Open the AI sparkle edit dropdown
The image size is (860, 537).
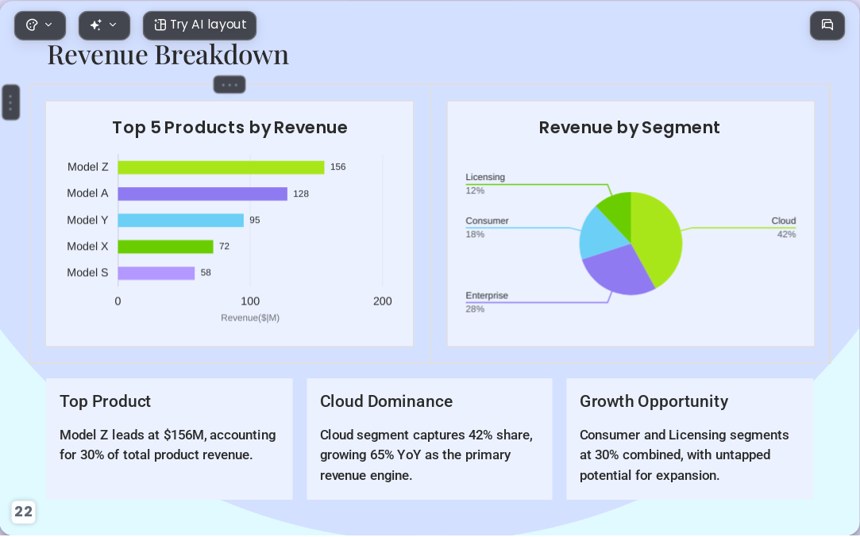pyautogui.click(x=104, y=25)
